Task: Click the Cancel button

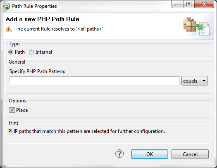Action: (x=190, y=154)
